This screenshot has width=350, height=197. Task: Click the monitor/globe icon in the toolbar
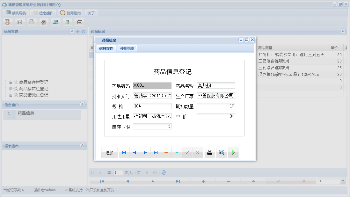click(55, 22)
